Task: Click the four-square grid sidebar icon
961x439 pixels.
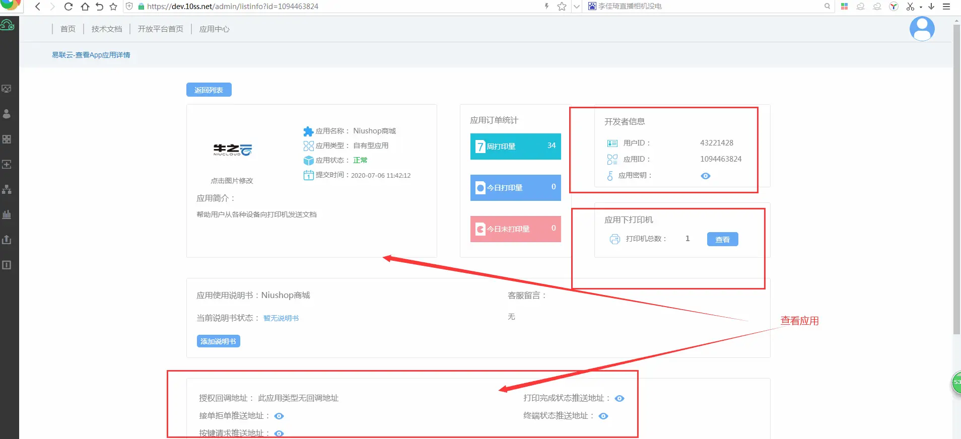Action: [7, 139]
